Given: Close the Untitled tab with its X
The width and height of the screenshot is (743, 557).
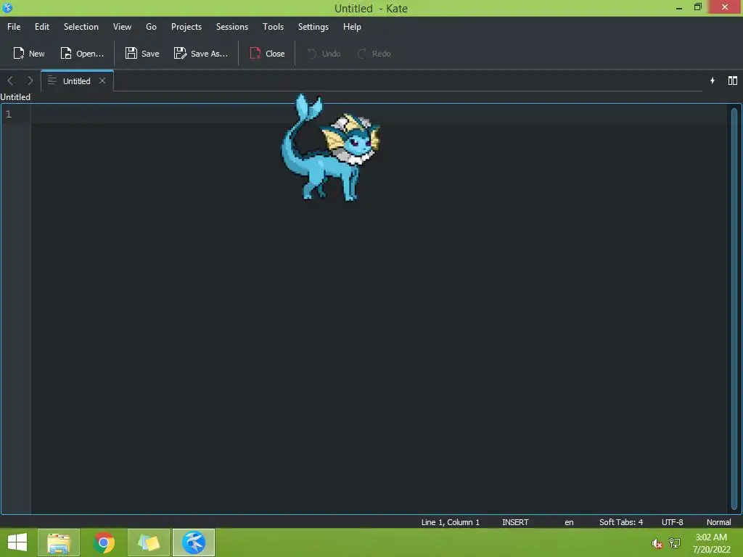Looking at the screenshot, I should click(102, 81).
